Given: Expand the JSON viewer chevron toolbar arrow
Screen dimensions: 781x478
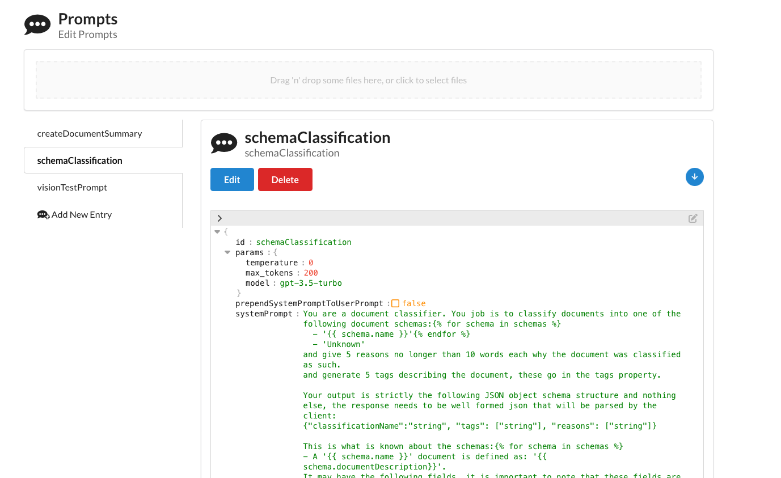Looking at the screenshot, I should [219, 218].
